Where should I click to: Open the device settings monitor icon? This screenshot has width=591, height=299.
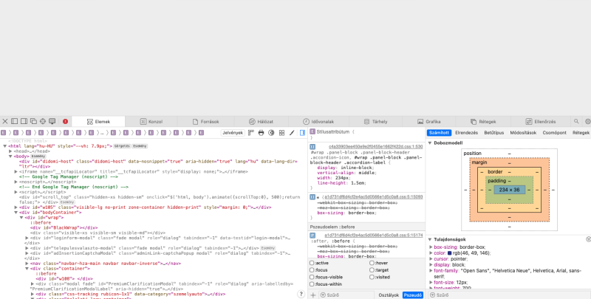[52, 121]
